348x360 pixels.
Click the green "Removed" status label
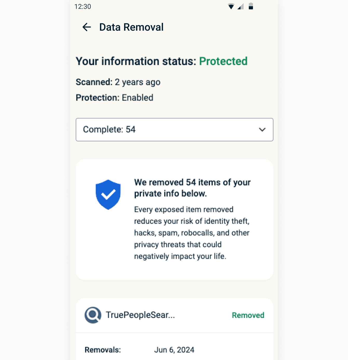[x=248, y=315]
